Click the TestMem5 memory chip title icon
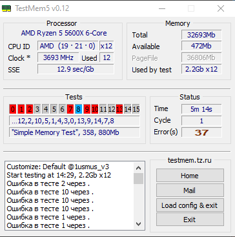Image resolution: width=235 pixels, height=237 pixels. pyautogui.click(x=6, y=8)
